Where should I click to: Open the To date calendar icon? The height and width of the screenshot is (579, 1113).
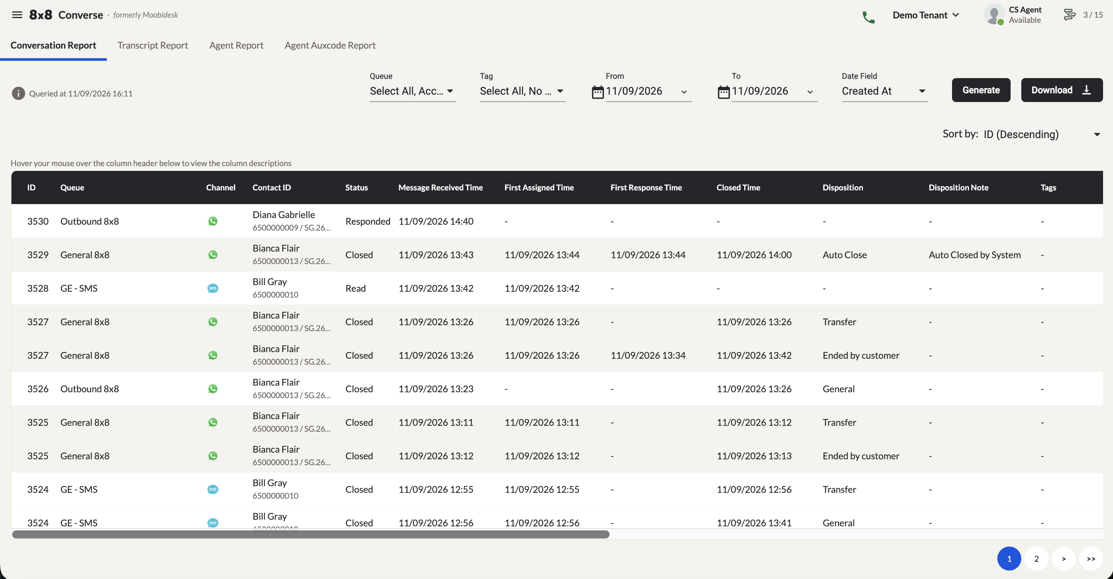(x=724, y=92)
